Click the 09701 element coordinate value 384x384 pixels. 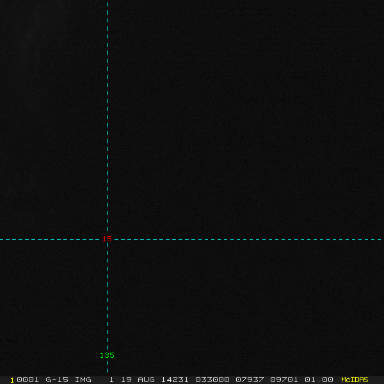coord(284,380)
